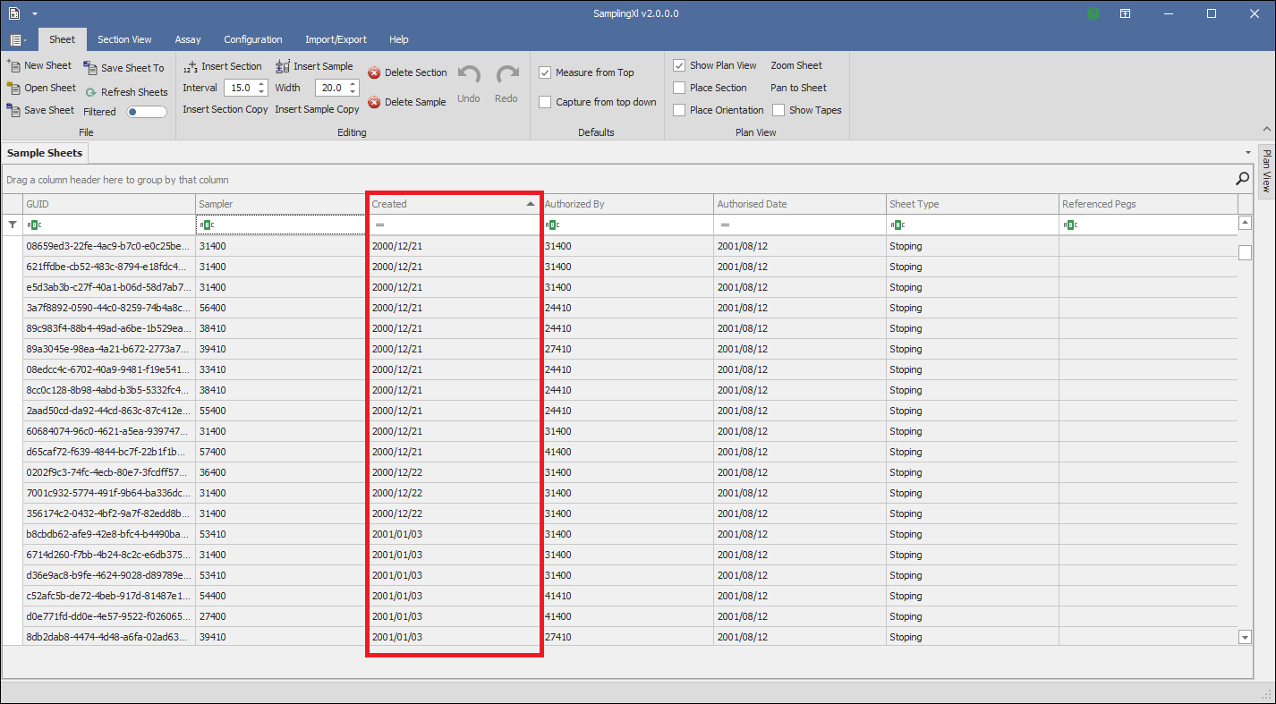
Task: Click the Save Sheet To icon
Action: point(90,68)
